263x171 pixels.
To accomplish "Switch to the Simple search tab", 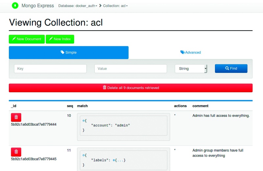I will (x=69, y=53).
